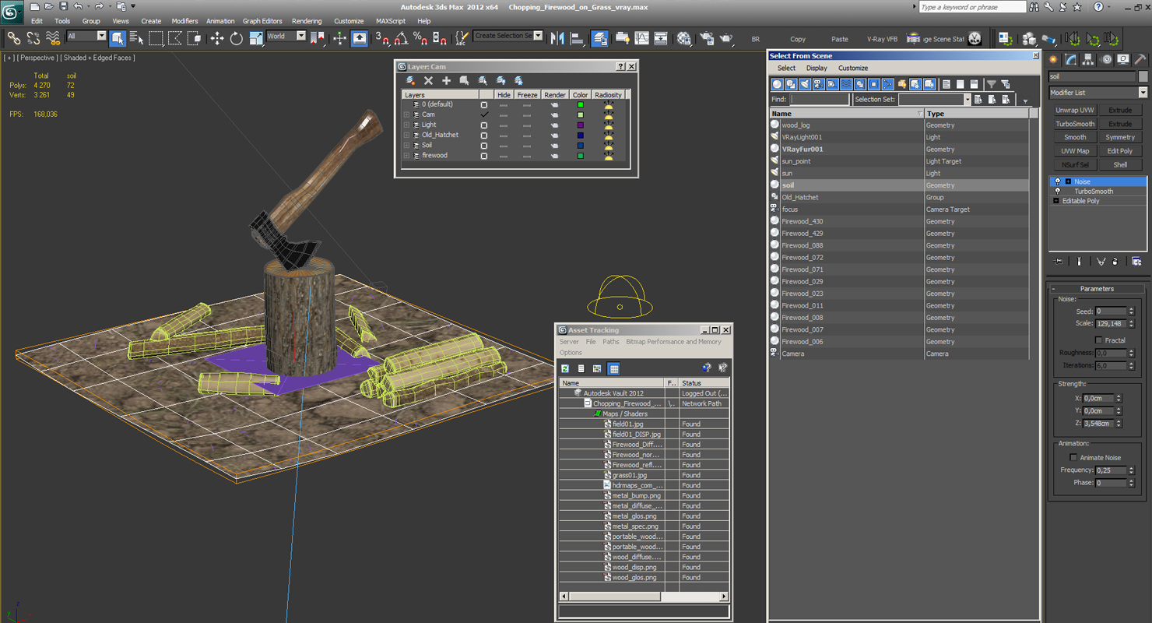Make the Soil layer current

pos(483,145)
